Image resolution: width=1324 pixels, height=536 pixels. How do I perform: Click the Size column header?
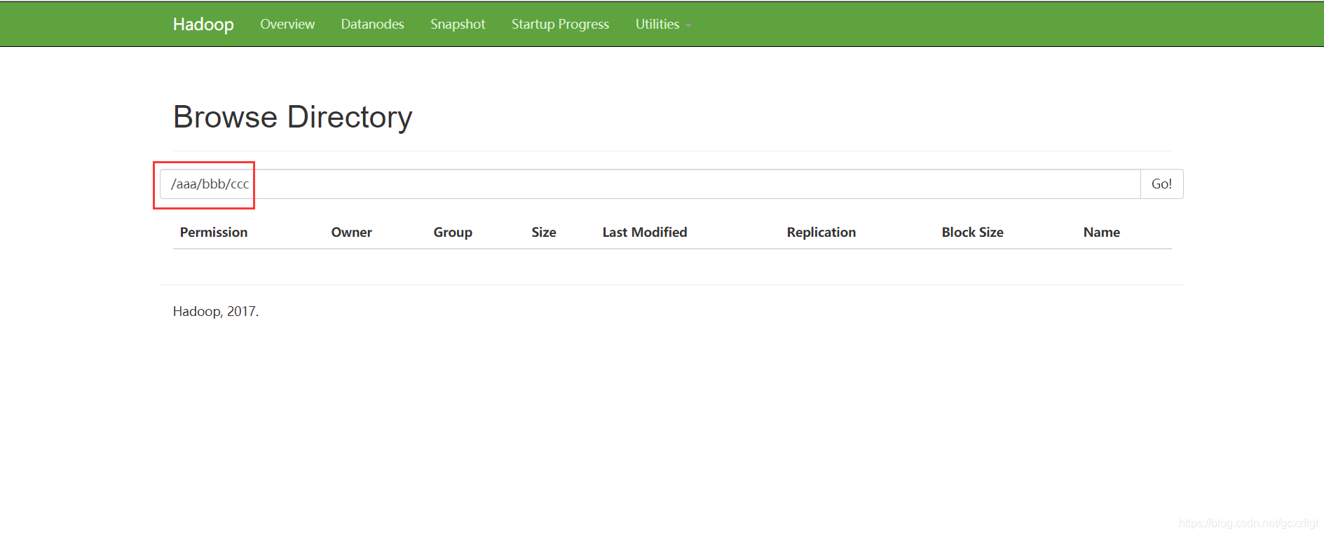point(544,232)
